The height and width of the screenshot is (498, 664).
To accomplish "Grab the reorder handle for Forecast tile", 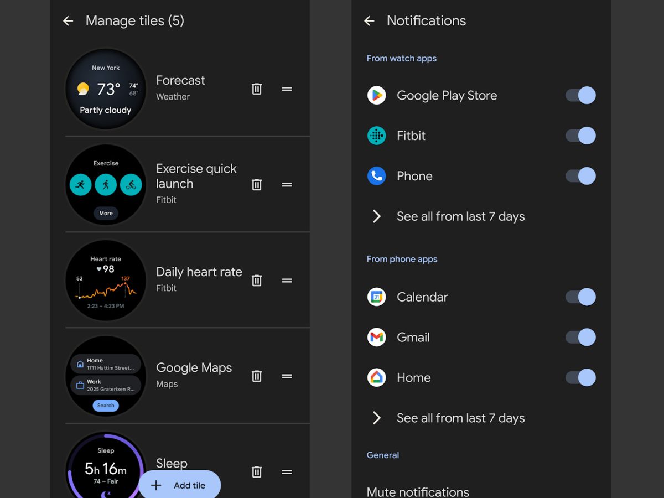I will pos(287,89).
